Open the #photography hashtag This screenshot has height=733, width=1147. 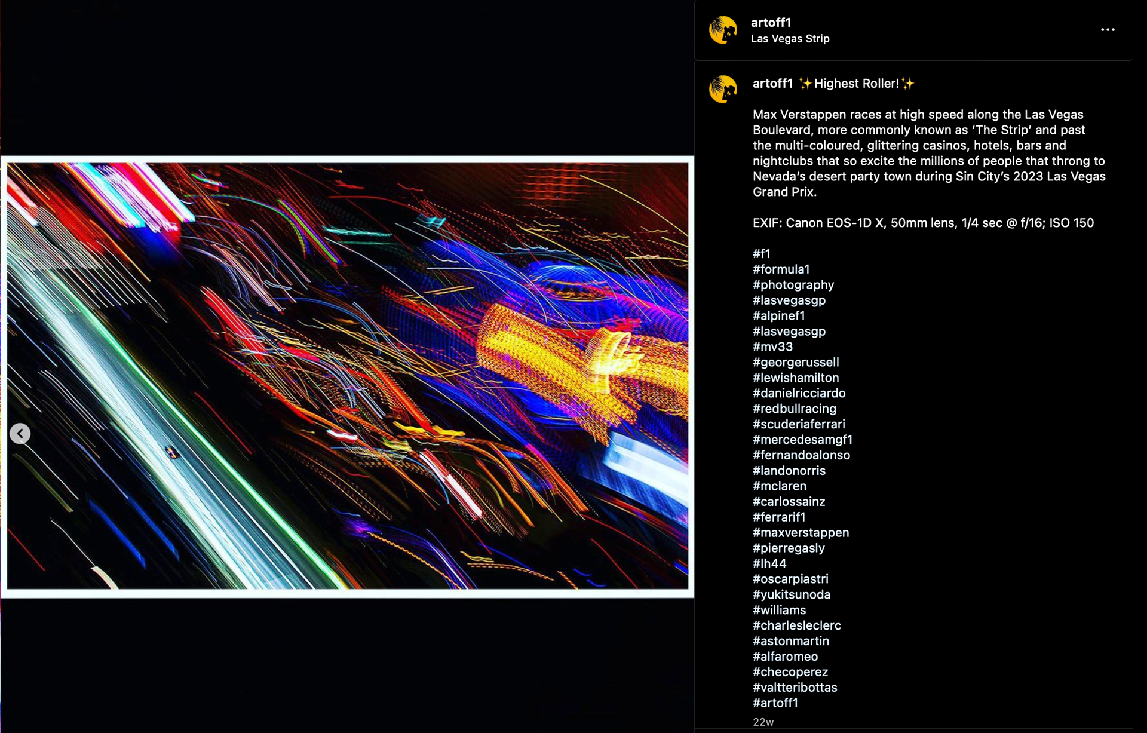click(793, 285)
